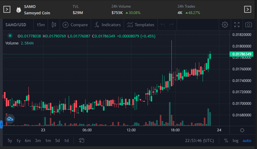The height and width of the screenshot is (149, 257).
Task: Toggle fullscreen chart mode
Action: [x=237, y=25]
